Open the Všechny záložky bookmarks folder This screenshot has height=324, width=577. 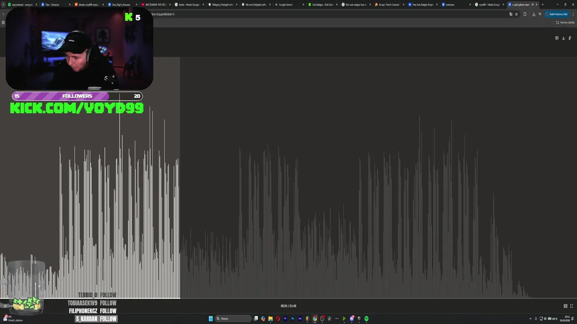(565, 22)
